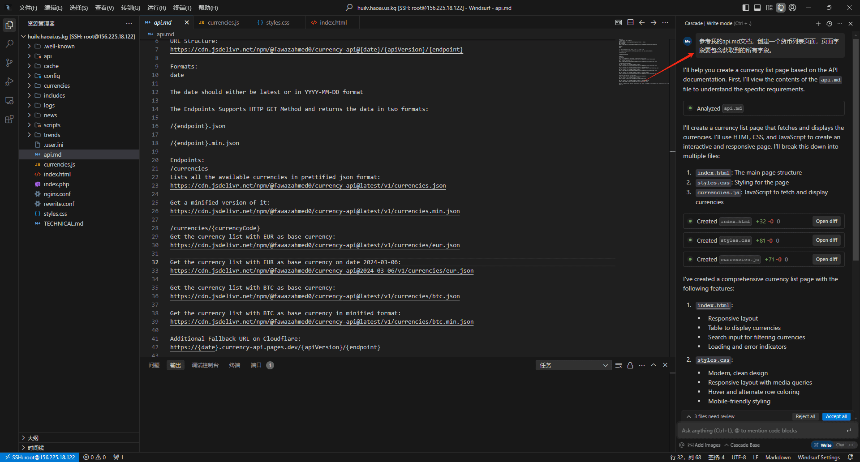Click Add images in Cascade input
Screen dimensions: 860x462
(704, 445)
